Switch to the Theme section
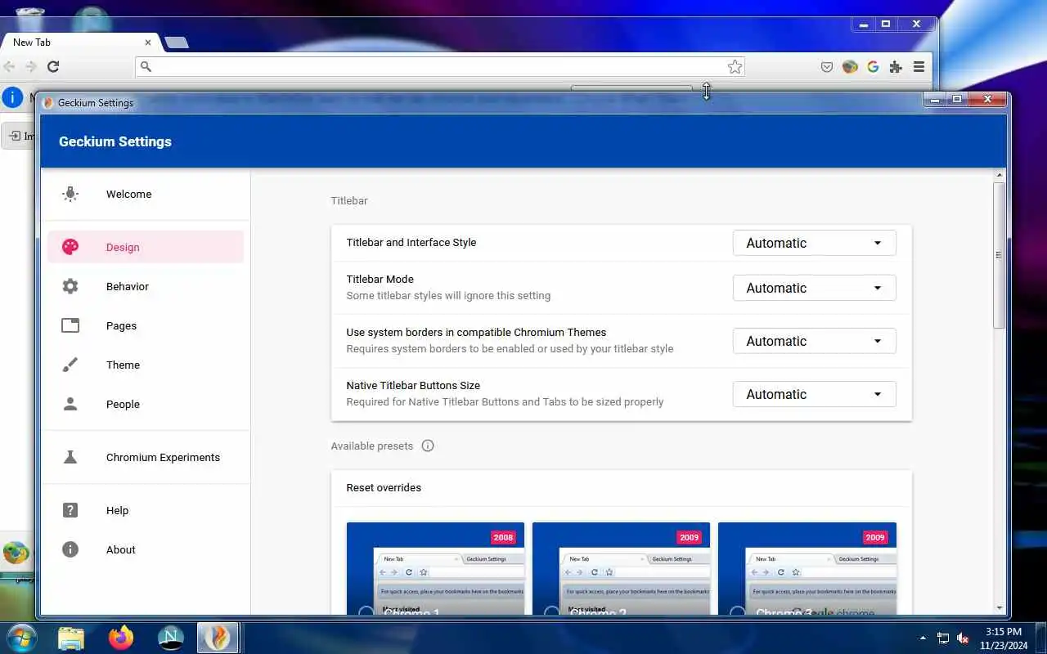 point(146,365)
